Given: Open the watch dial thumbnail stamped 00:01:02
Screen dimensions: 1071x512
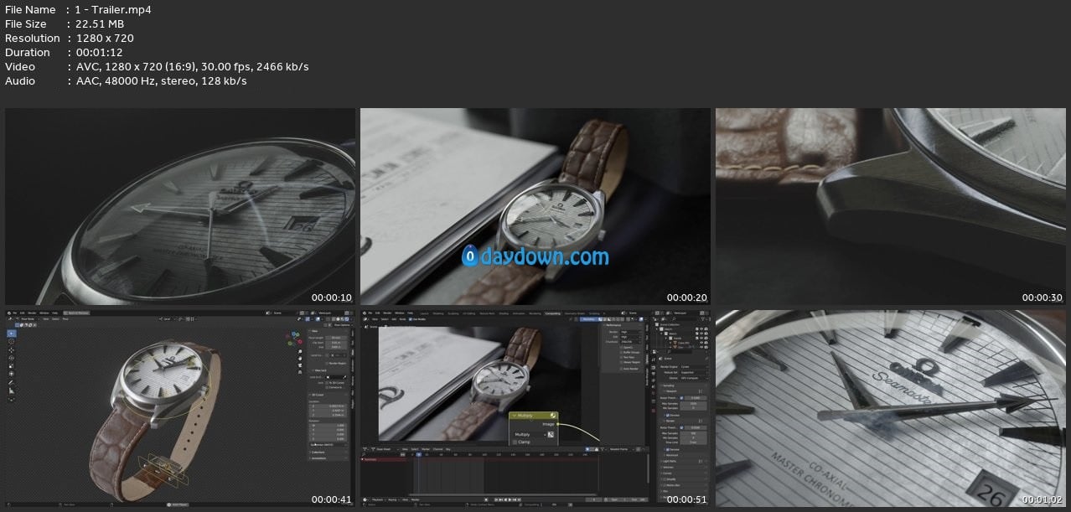Looking at the screenshot, I should tap(890, 409).
